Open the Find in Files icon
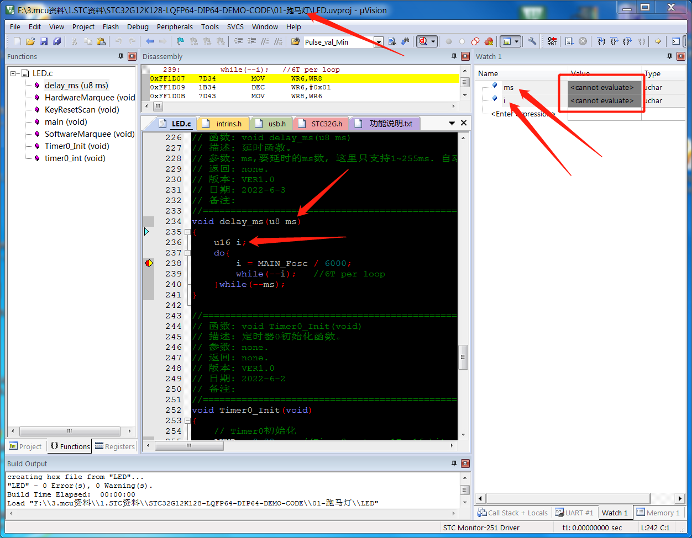 pyautogui.click(x=295, y=41)
